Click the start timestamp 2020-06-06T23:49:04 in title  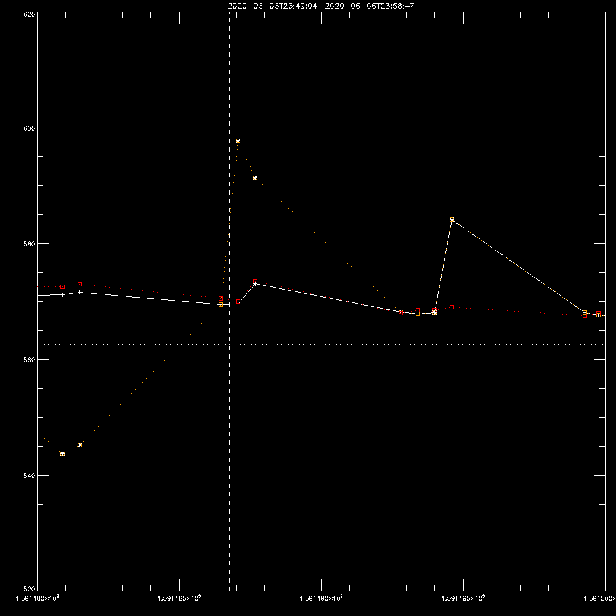point(272,6)
